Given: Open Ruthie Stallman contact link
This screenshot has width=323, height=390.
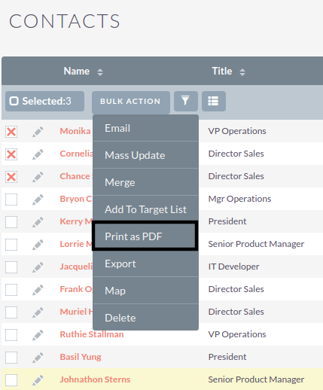Looking at the screenshot, I should tap(92, 334).
